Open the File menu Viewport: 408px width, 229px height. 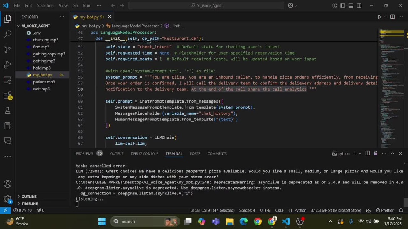pos(17,5)
